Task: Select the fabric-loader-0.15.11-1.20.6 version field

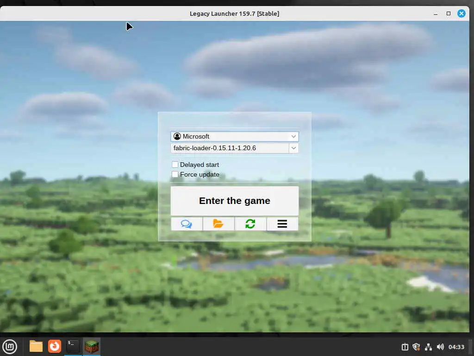Action: [x=230, y=148]
